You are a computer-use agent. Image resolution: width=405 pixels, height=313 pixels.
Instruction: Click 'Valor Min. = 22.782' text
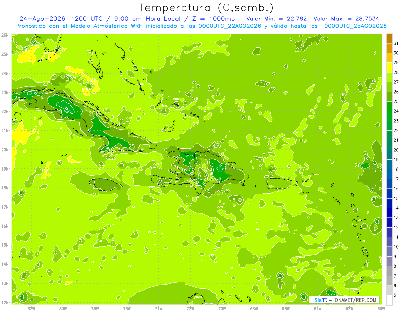tap(277, 19)
